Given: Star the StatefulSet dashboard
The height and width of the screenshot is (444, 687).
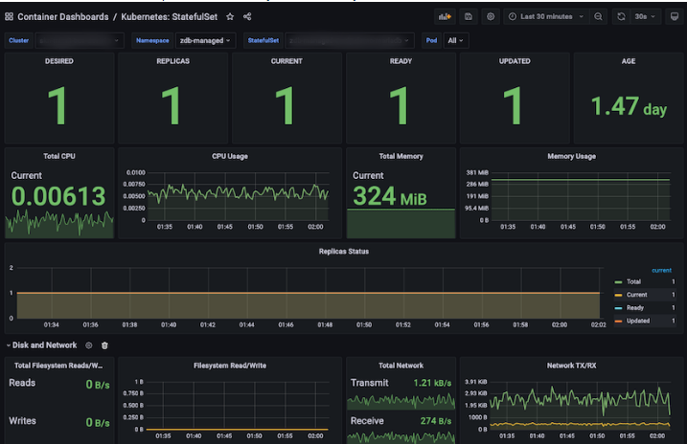Looking at the screenshot, I should point(230,16).
